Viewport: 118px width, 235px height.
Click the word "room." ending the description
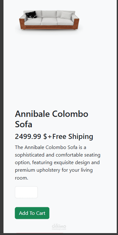pos(21,178)
